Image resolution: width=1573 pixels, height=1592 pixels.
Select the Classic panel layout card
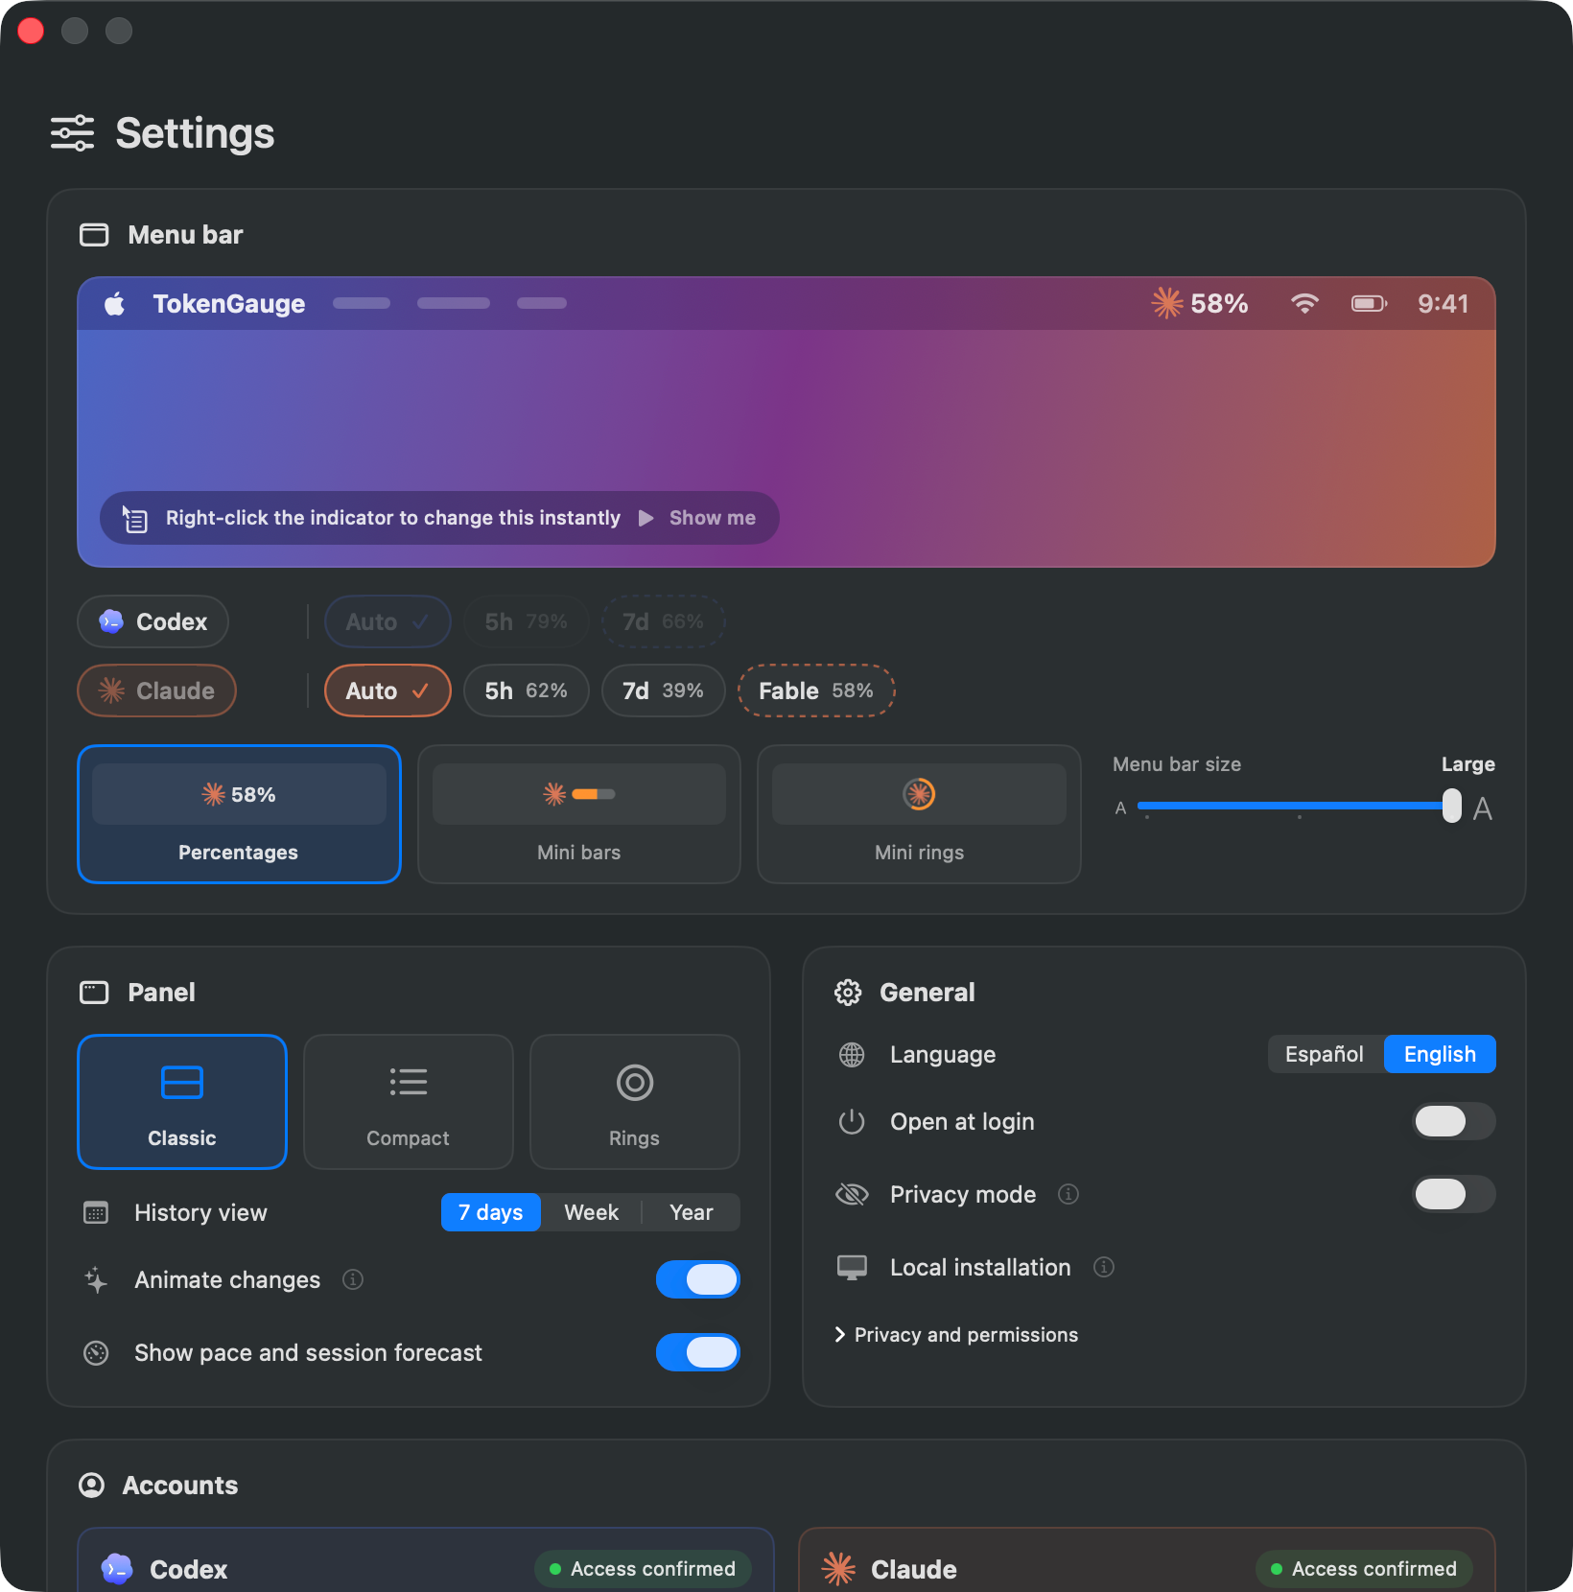point(182,1102)
